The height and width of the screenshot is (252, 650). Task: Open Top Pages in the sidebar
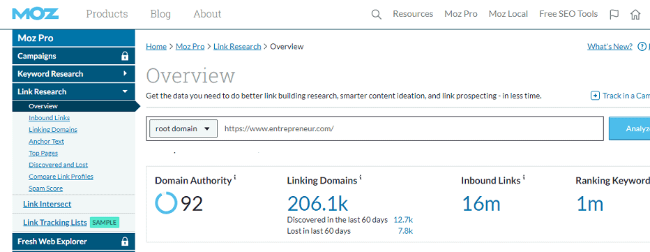point(43,153)
